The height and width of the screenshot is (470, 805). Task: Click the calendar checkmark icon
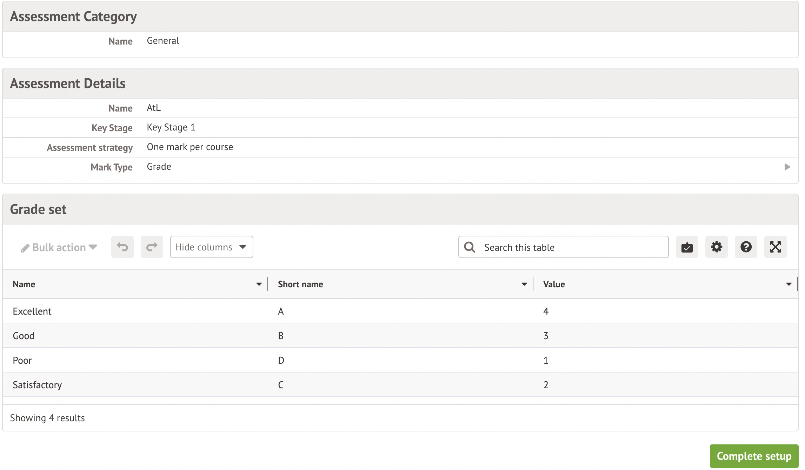tap(687, 247)
